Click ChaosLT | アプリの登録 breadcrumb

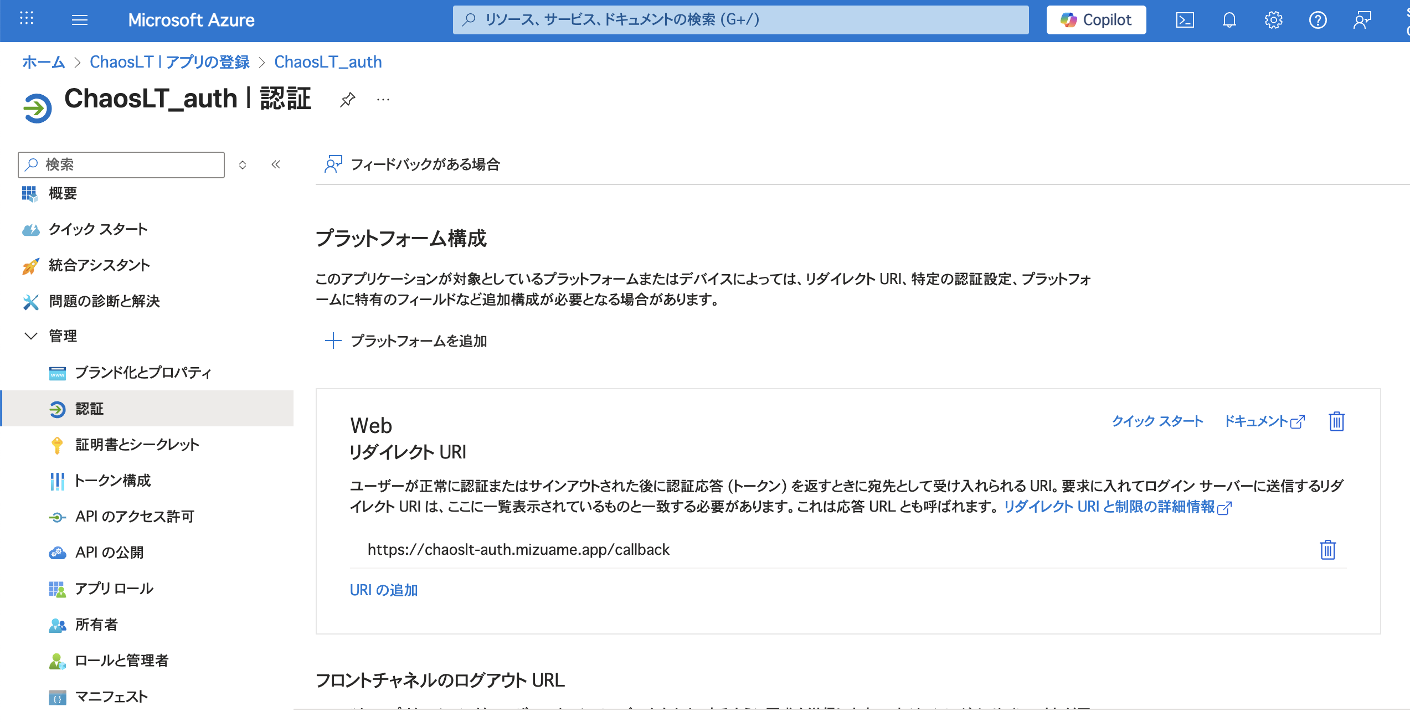click(169, 62)
